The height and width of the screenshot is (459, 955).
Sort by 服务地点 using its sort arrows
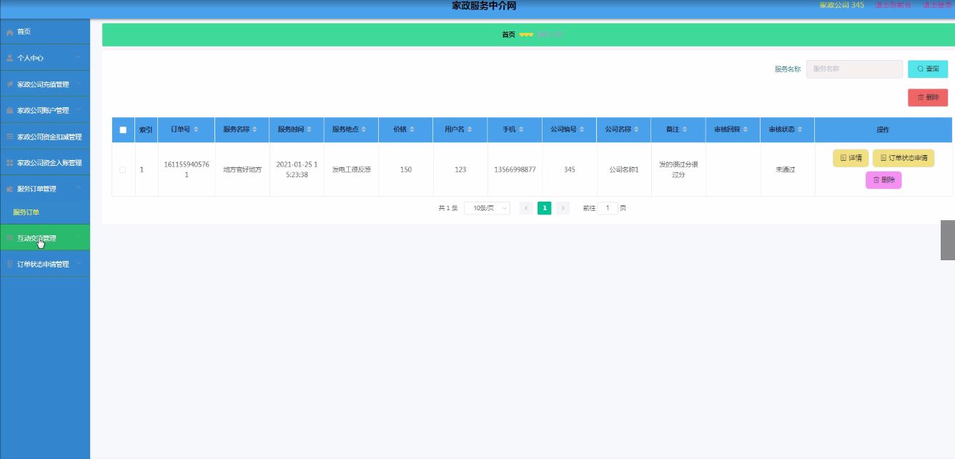(363, 129)
